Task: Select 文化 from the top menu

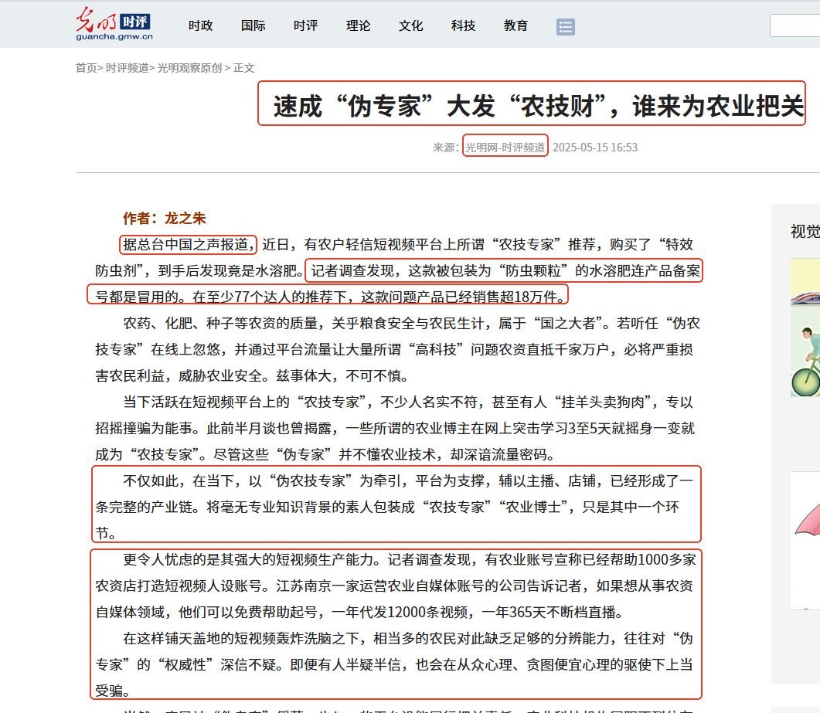Action: pyautogui.click(x=410, y=25)
